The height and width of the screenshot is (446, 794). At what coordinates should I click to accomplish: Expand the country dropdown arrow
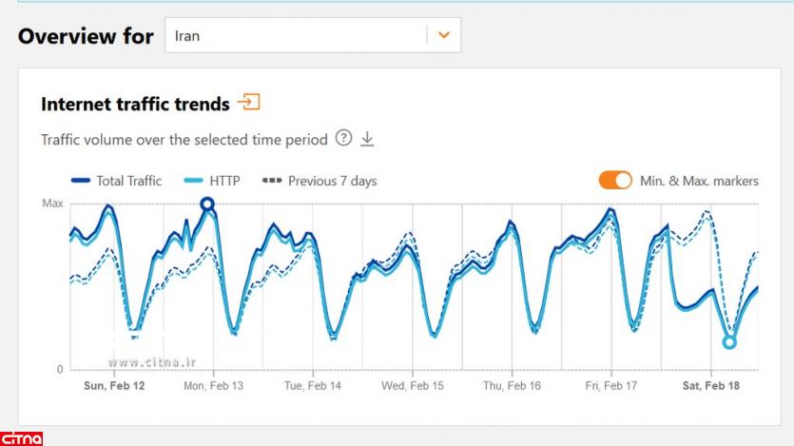coord(443,36)
